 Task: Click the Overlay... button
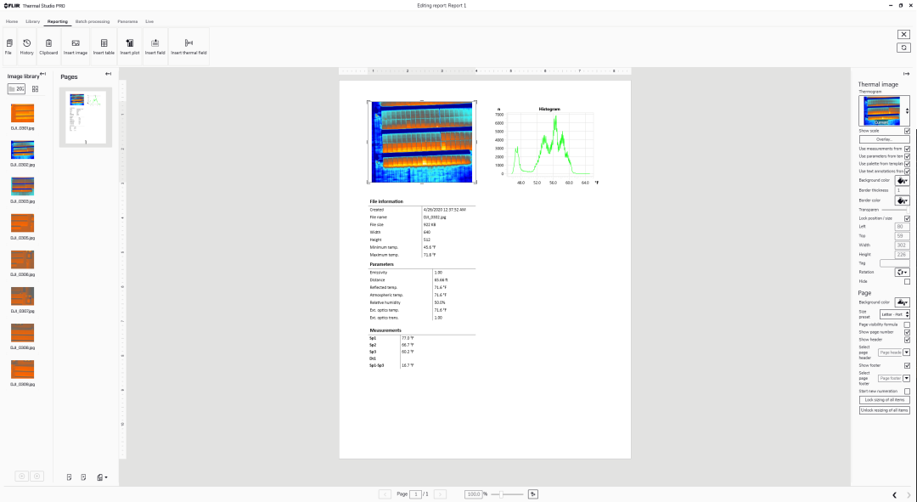pos(884,139)
